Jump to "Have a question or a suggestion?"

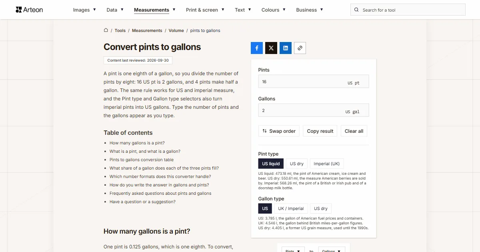(142, 202)
